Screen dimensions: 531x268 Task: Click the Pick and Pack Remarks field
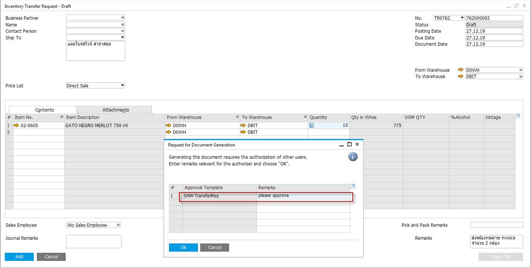(x=496, y=225)
